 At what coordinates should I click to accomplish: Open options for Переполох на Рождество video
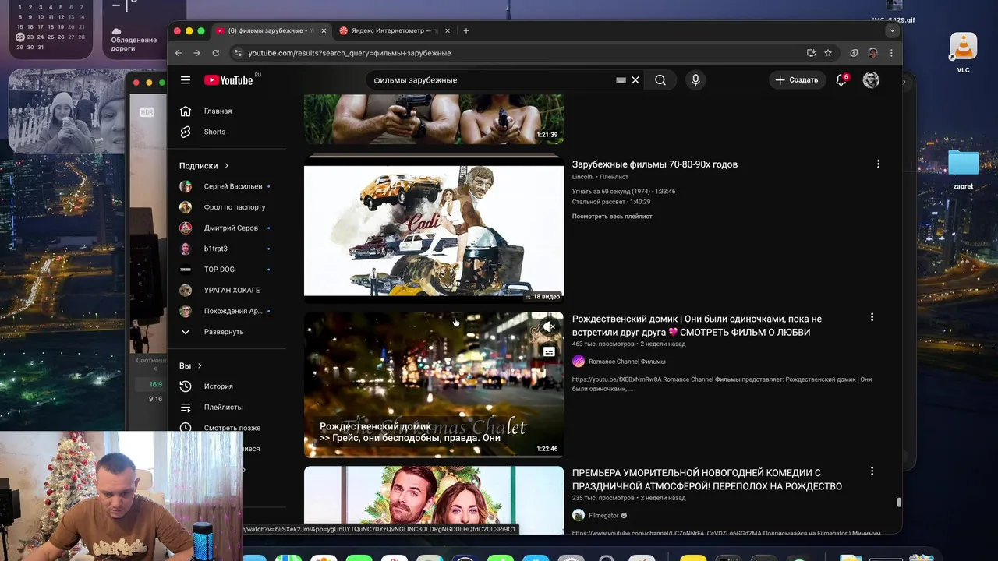(x=872, y=471)
